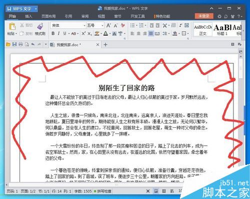
Task: Decrease paragraph indent
Action: (151, 26)
